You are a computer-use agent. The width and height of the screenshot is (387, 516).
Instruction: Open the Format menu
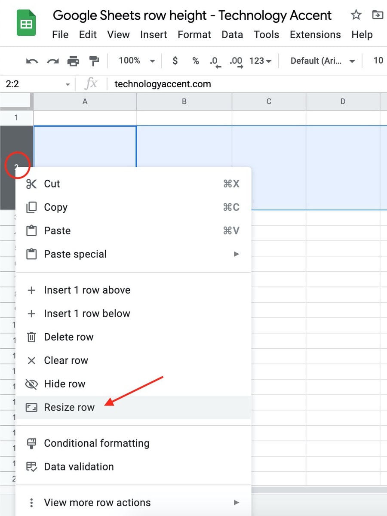click(194, 34)
